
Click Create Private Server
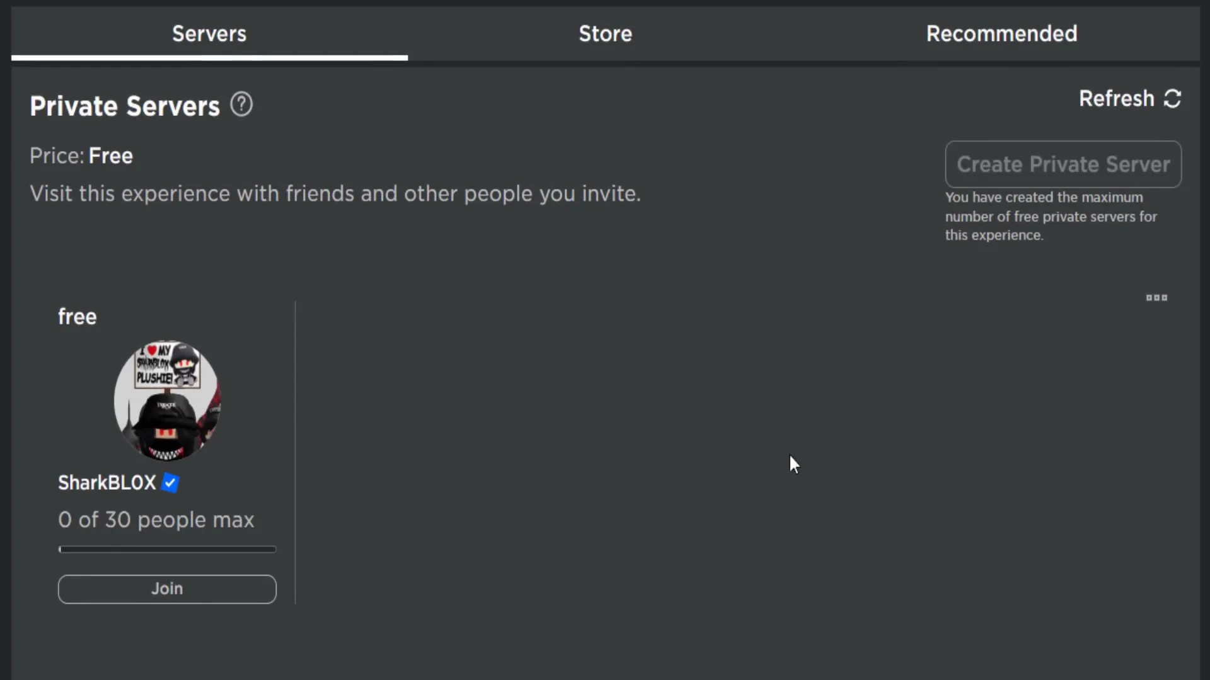pos(1063,164)
